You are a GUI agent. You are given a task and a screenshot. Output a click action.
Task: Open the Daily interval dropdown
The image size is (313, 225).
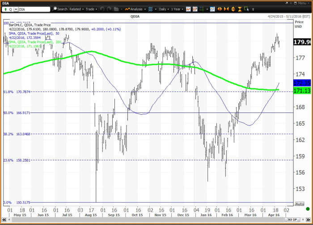pos(164,9)
